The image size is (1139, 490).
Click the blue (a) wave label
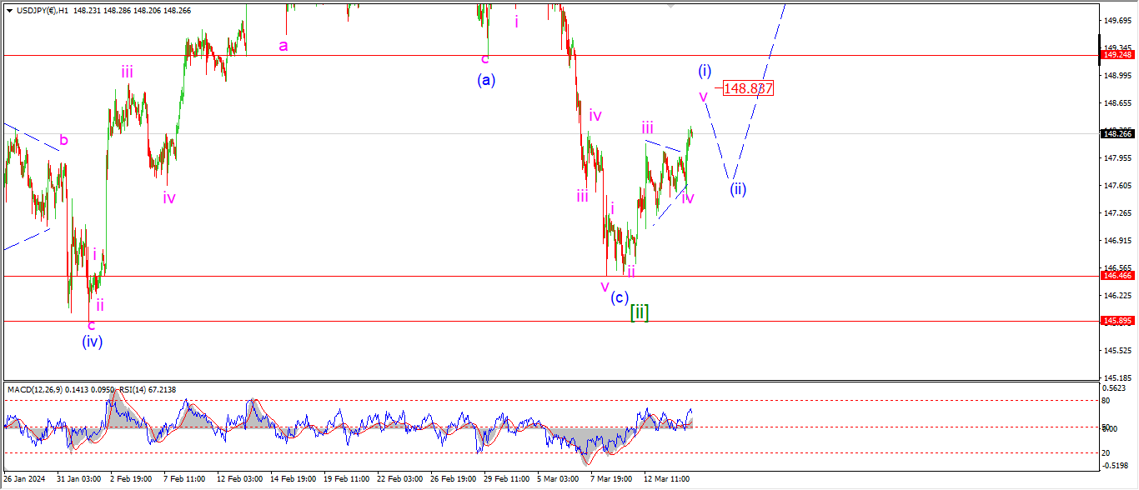(x=486, y=80)
